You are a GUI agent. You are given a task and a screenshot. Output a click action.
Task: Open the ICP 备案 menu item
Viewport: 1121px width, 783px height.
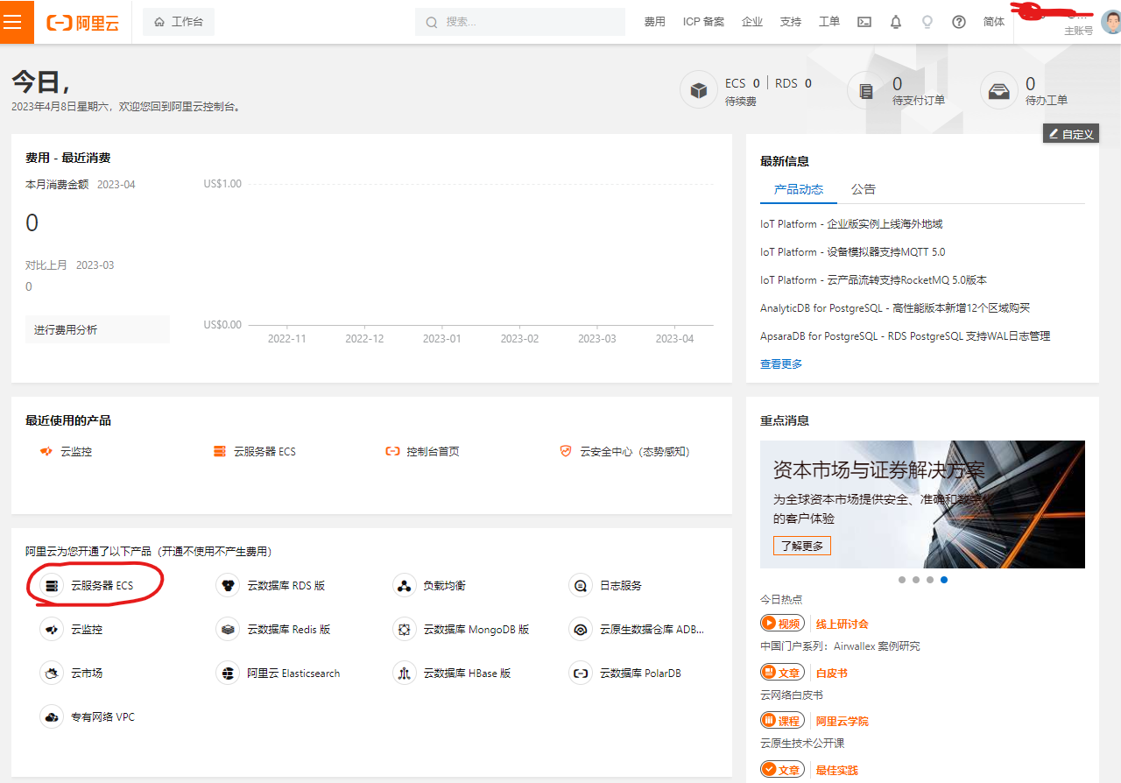[703, 22]
